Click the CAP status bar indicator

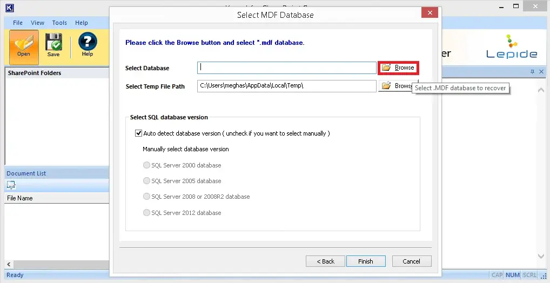[x=497, y=275]
